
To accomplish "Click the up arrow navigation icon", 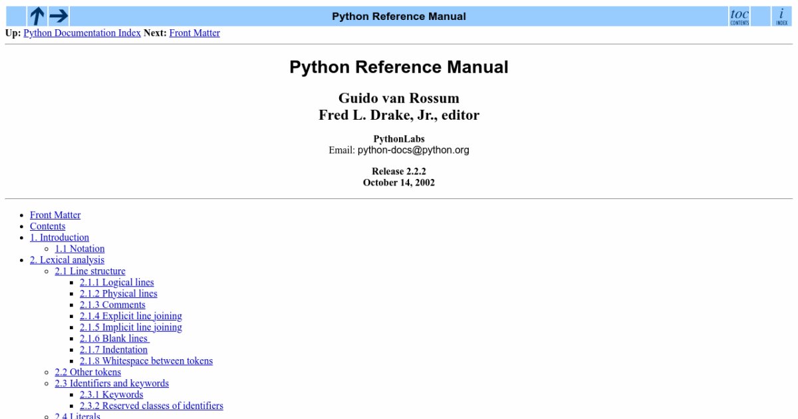I will click(37, 16).
